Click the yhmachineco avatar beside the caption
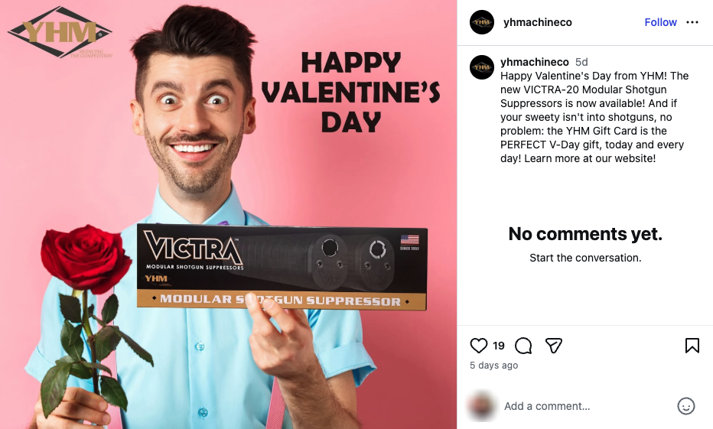Screen dimensions: 713x429 [482, 67]
